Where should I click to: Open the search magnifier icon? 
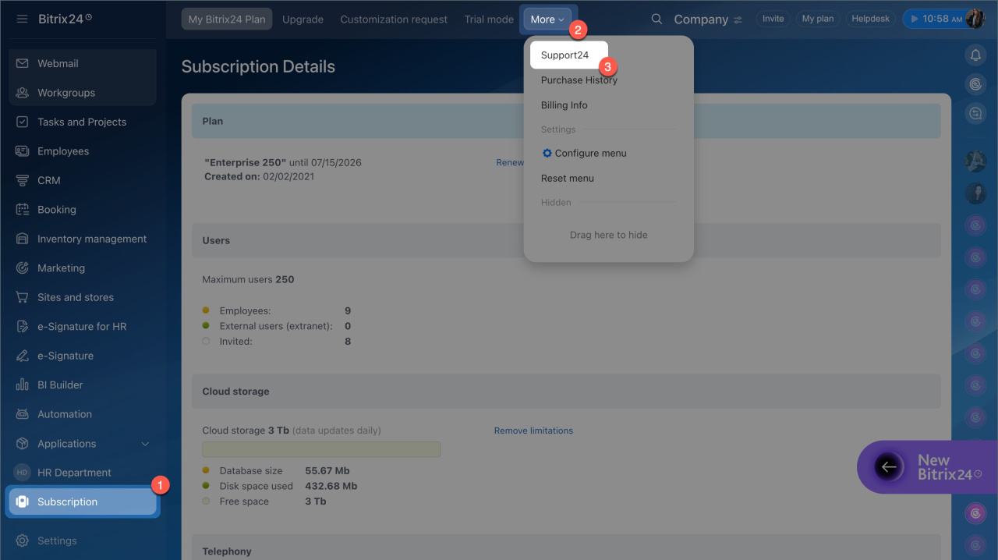coord(656,19)
